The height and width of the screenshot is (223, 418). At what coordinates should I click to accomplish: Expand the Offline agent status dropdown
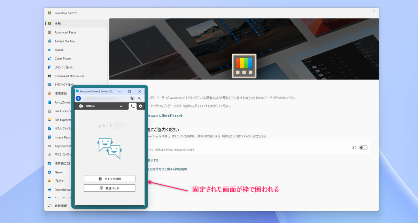point(121,106)
